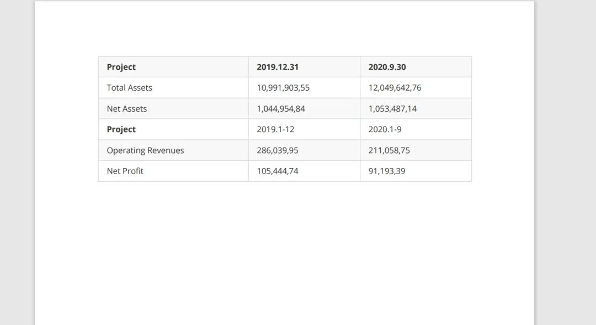
Task: Select the 2019.1-12 period cell
Action: point(275,129)
